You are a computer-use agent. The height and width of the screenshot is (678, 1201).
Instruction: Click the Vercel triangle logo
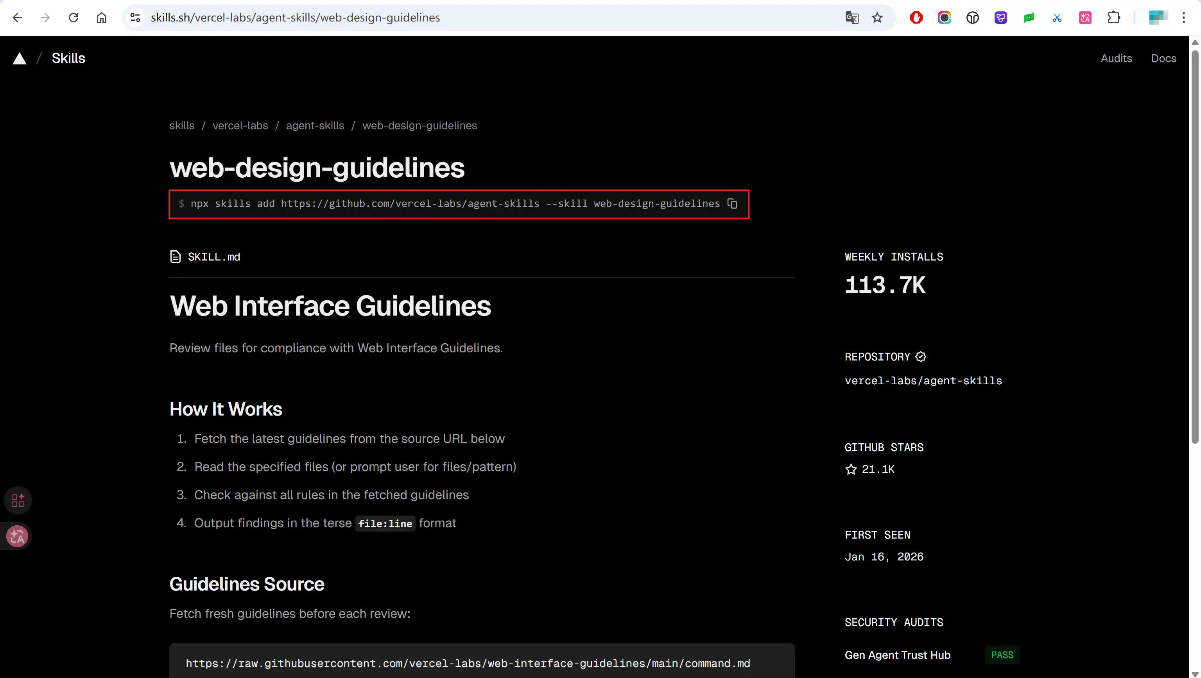tap(19, 58)
